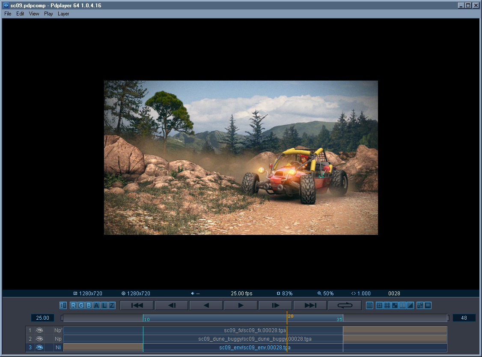The image size is (482, 357).
Task: Click the Ni blend mode of layer 3
Action: pyautogui.click(x=58, y=348)
